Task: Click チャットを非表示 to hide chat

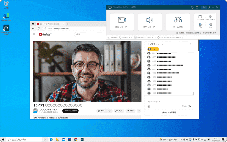Action: click(x=169, y=112)
